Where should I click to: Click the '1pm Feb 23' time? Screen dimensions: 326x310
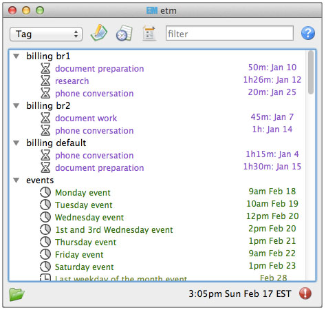point(272,266)
